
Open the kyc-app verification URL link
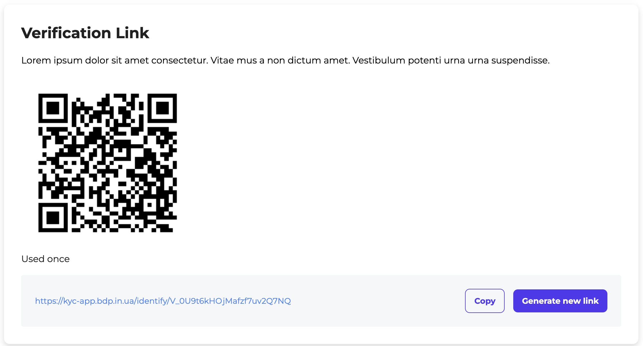click(163, 301)
